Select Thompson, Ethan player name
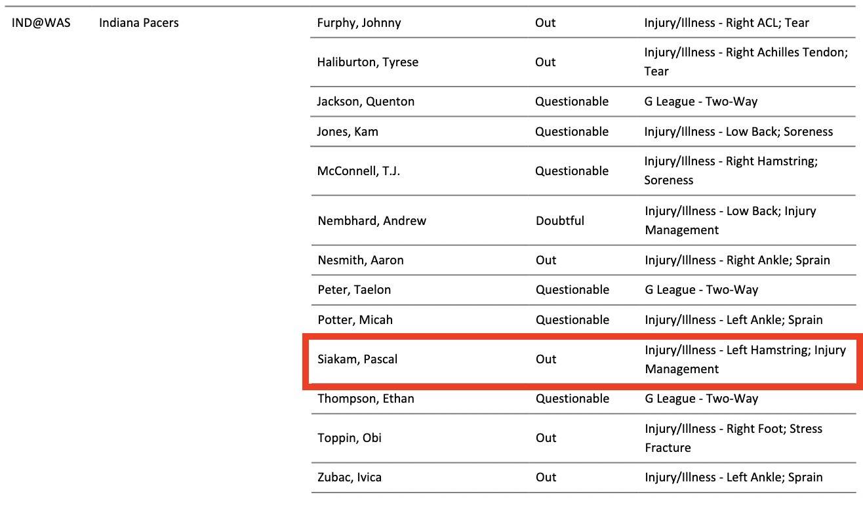 click(x=365, y=399)
